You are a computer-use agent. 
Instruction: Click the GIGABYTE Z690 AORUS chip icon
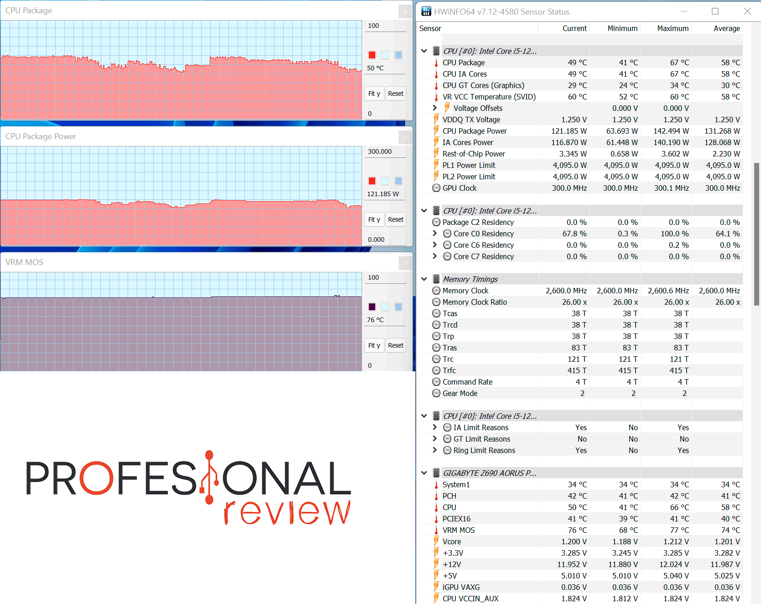436,473
